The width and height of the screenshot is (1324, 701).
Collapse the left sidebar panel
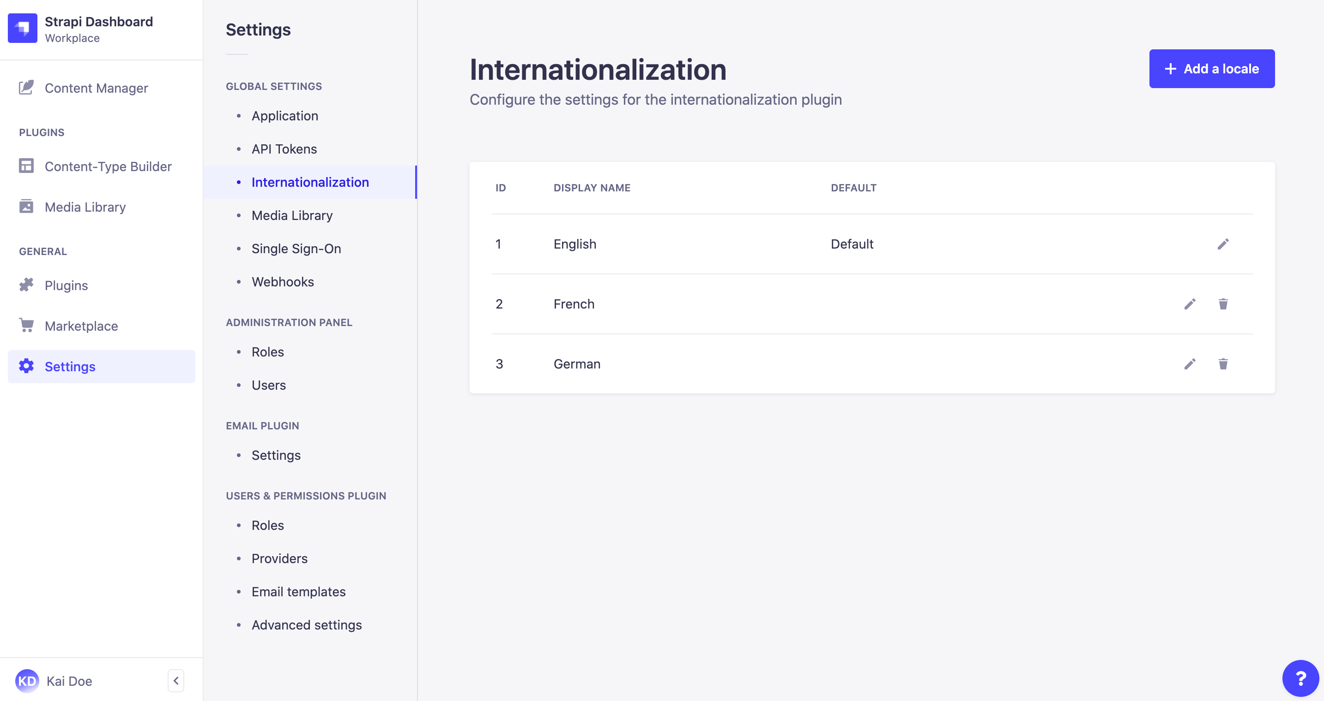(x=176, y=680)
